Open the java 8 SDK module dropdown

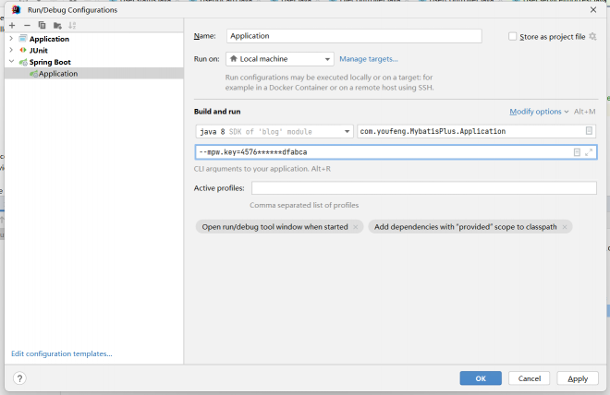tap(274, 131)
